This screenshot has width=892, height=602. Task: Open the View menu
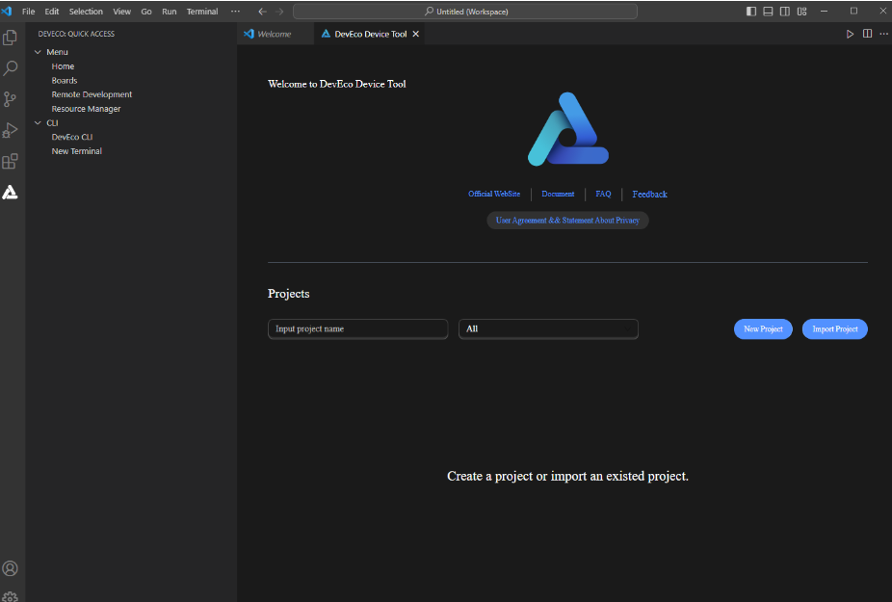click(x=121, y=12)
